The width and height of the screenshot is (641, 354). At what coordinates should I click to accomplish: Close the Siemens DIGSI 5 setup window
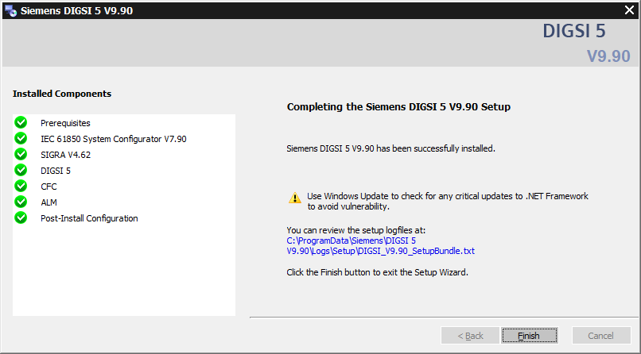[630, 10]
